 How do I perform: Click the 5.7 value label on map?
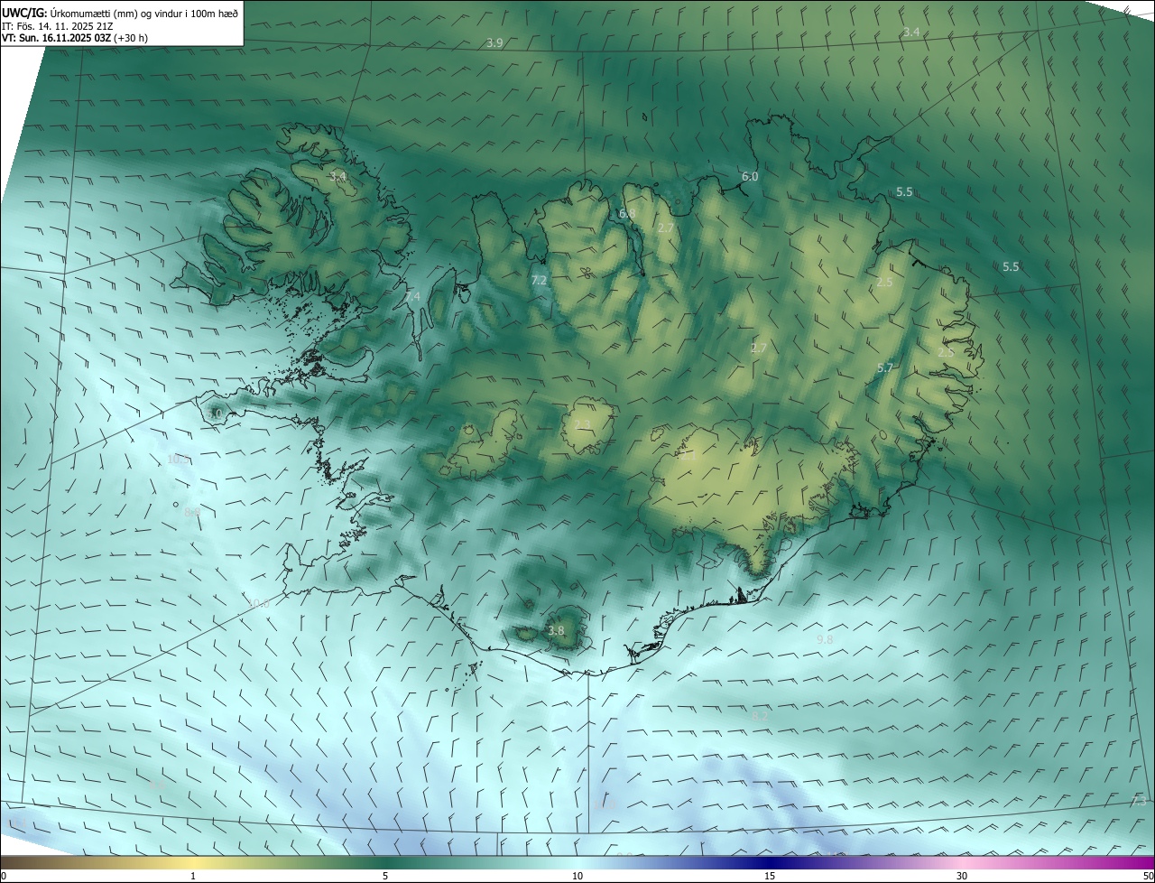tap(885, 367)
